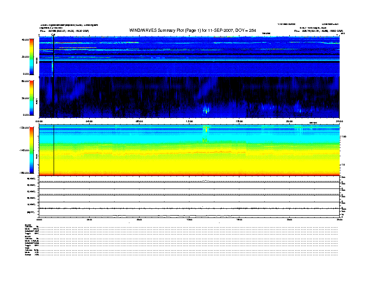Image resolution: width=366 pixels, height=282 pixels.
Task: Click the WIND/WAVES Summary Plot title
Action: click(193, 30)
